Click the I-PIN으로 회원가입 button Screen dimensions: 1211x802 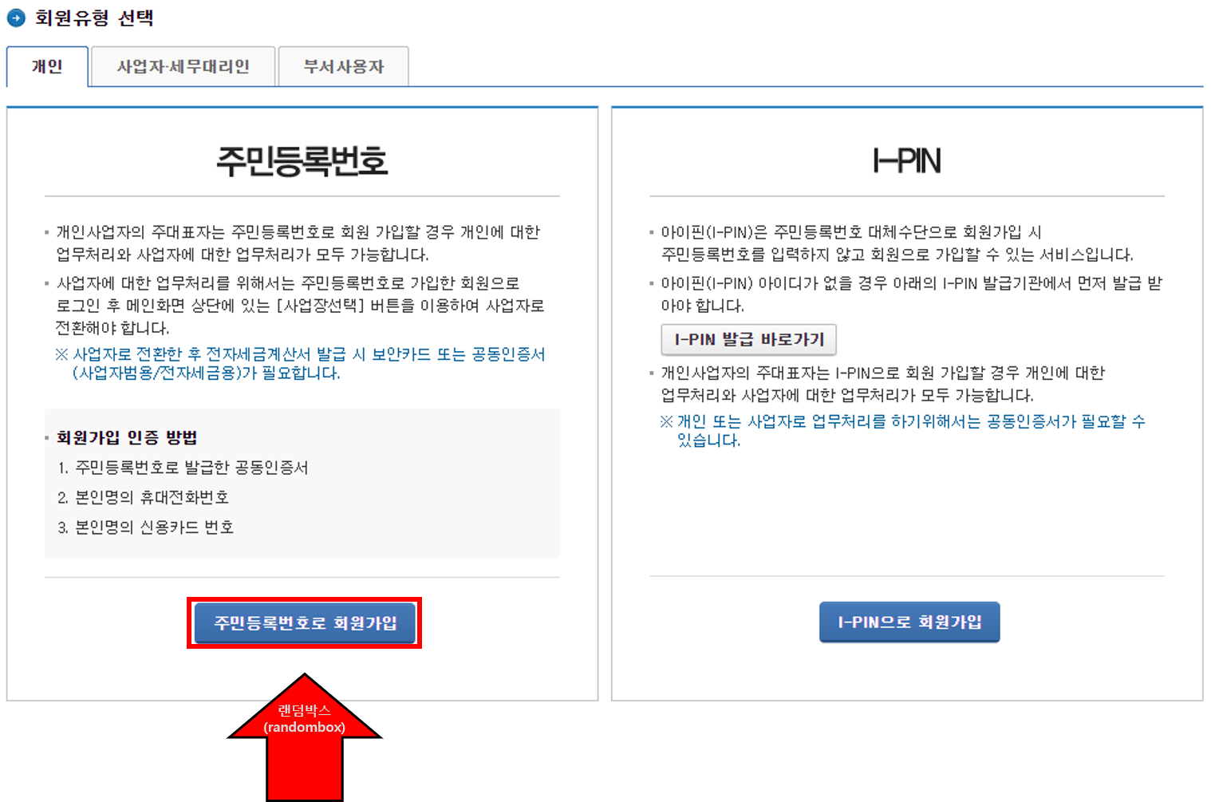tap(909, 622)
